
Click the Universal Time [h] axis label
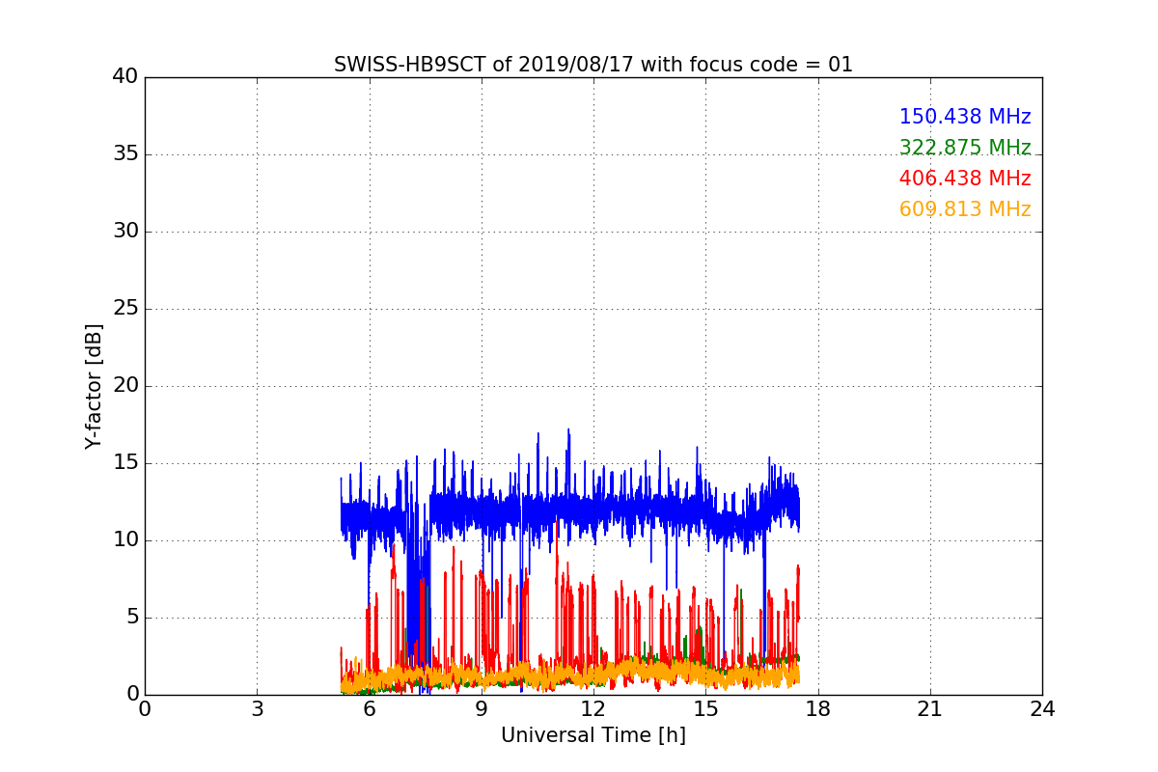click(593, 735)
